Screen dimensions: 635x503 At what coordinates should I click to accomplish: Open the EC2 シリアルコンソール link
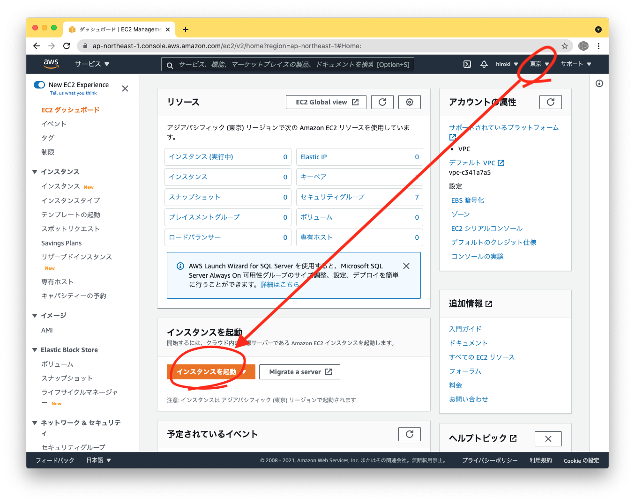(487, 229)
